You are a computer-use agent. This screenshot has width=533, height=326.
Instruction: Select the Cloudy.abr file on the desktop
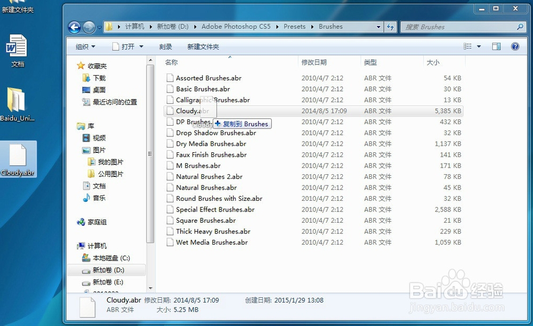(x=18, y=160)
